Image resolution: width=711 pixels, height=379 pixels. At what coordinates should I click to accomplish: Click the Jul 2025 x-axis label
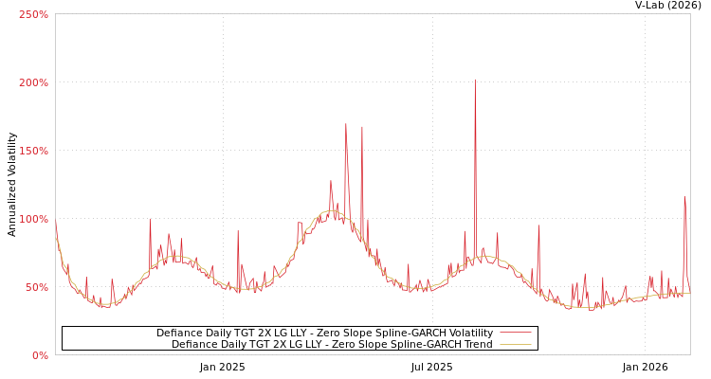click(x=431, y=367)
